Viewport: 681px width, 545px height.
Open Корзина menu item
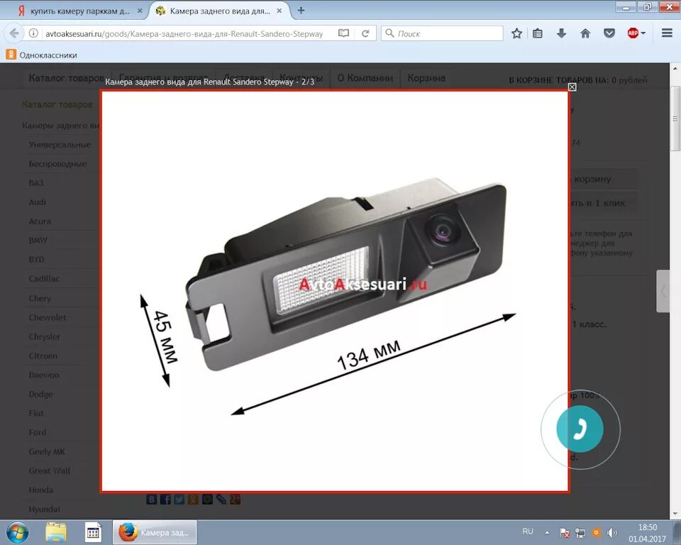coord(426,78)
